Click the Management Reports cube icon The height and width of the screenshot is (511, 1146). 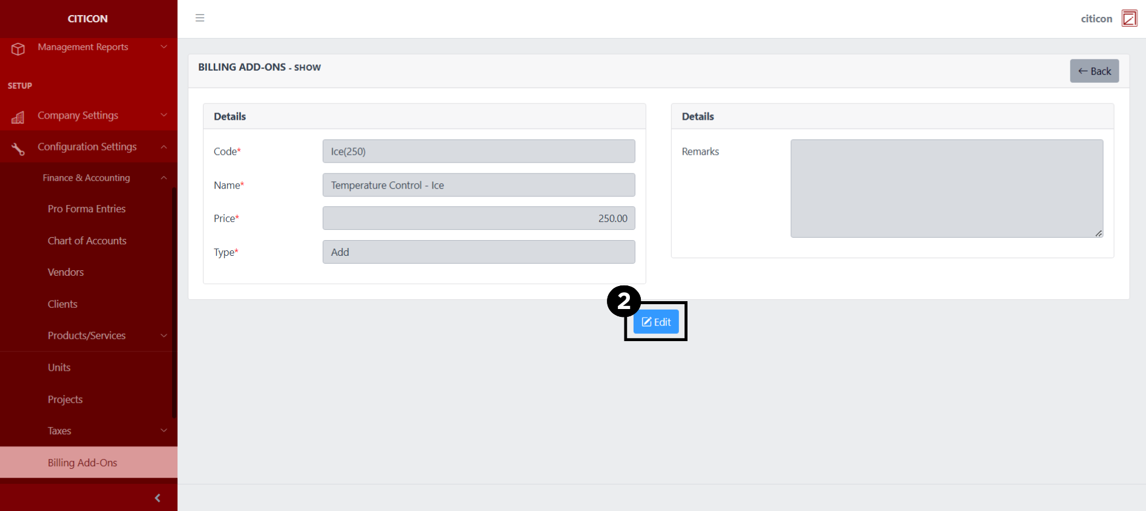(x=18, y=48)
